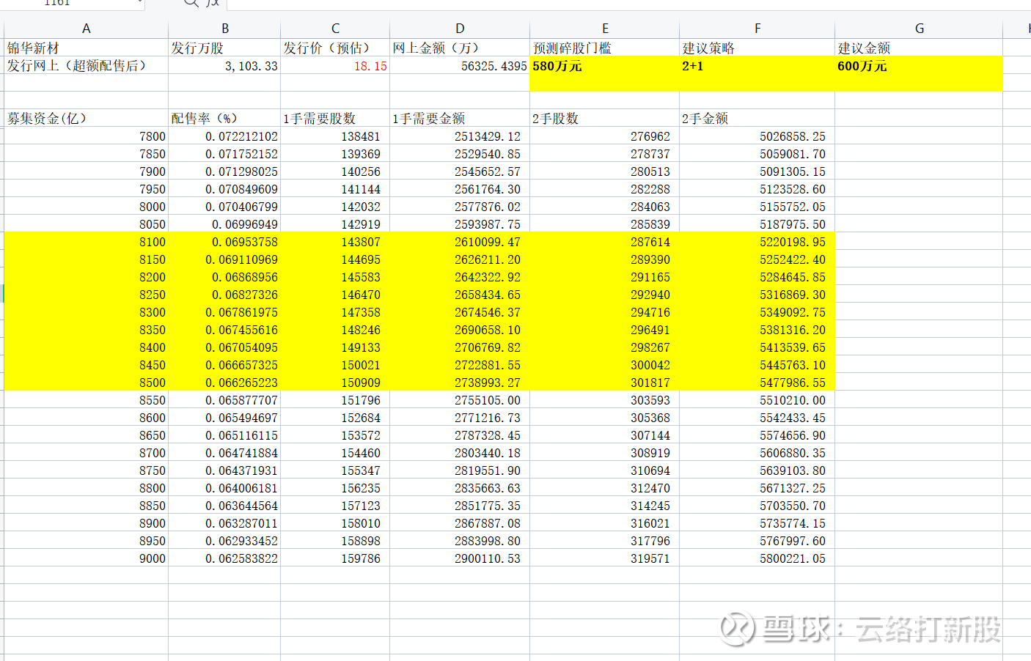
Task: Select the 314245 two-lot shares cell
Action: [605, 505]
